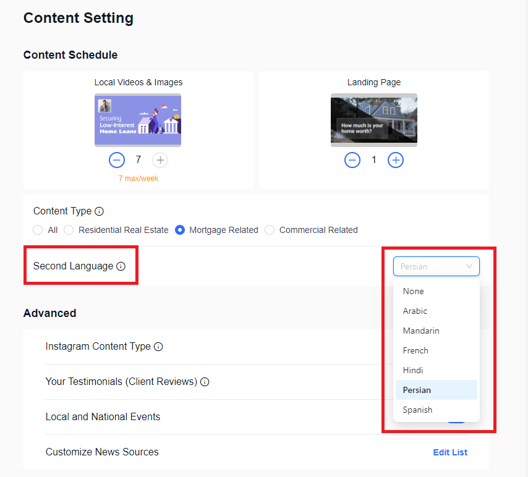
Task: Choose Residential Real Estate radio option
Action: 69,230
